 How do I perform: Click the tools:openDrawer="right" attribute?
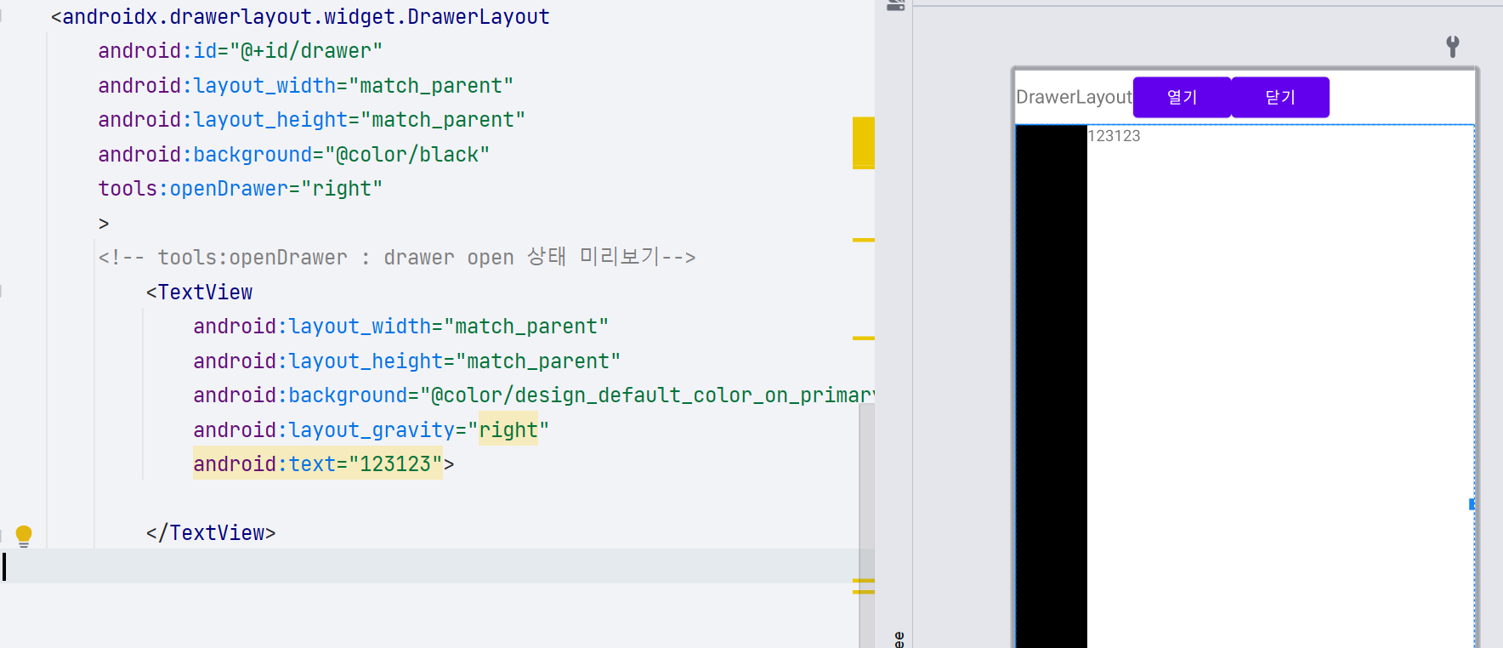pyautogui.click(x=240, y=189)
